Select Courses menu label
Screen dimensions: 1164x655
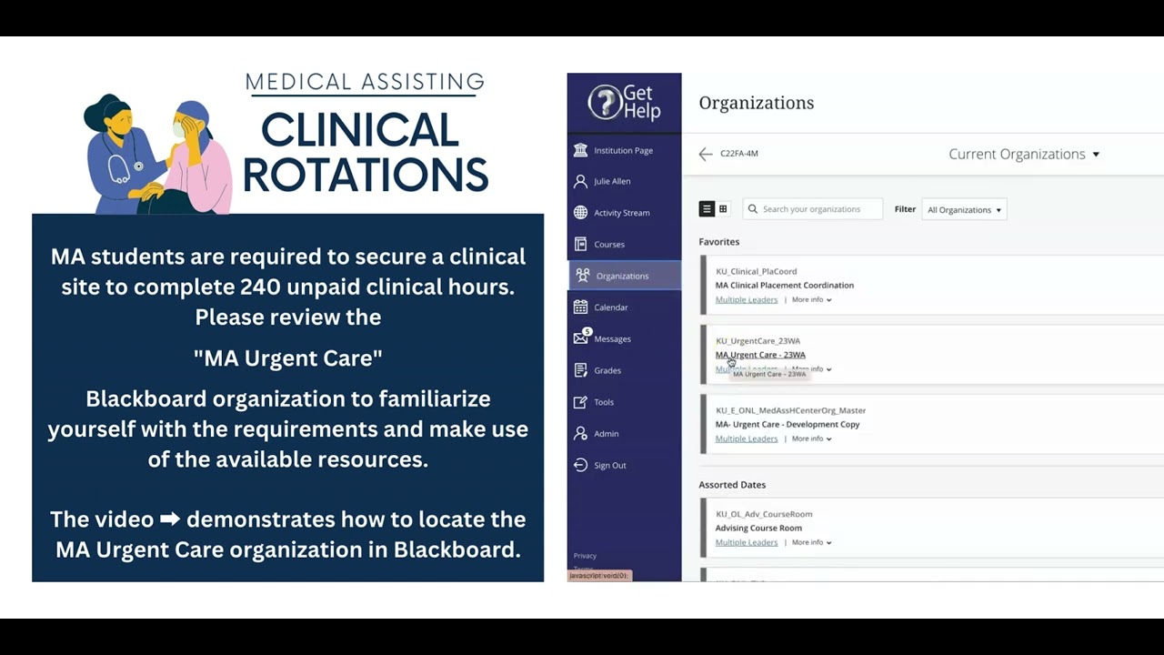click(x=609, y=245)
